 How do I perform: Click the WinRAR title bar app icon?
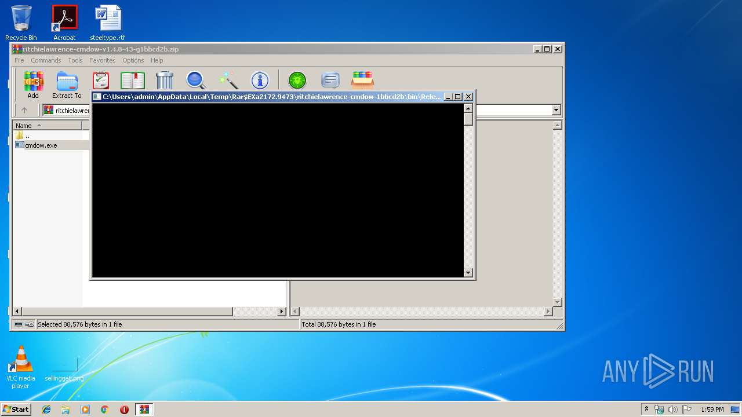click(x=17, y=49)
